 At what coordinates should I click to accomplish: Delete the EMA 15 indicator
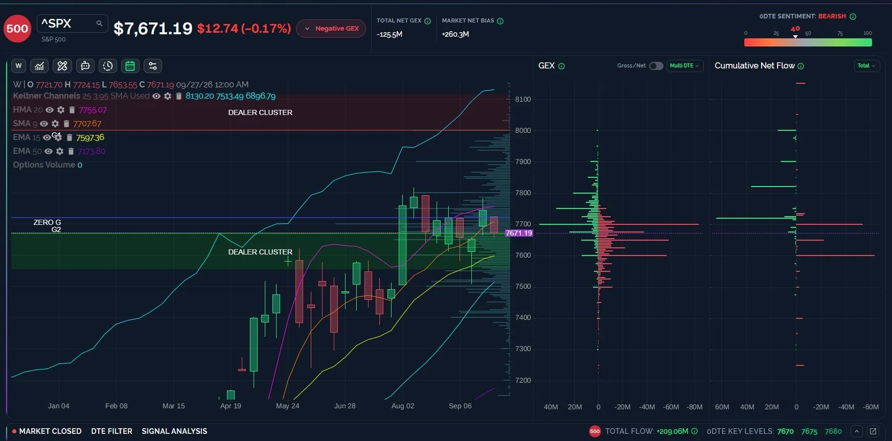point(70,137)
